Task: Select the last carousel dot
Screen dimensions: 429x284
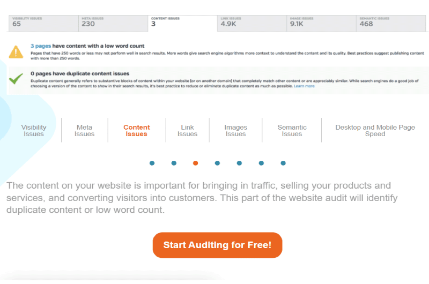Action: tap(283, 163)
